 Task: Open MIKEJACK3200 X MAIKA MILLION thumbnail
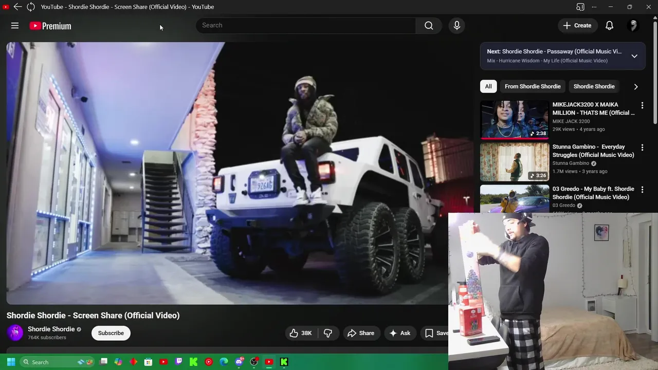coord(514,120)
